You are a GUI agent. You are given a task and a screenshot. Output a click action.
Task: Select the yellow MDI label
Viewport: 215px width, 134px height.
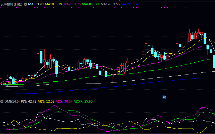[46, 101]
